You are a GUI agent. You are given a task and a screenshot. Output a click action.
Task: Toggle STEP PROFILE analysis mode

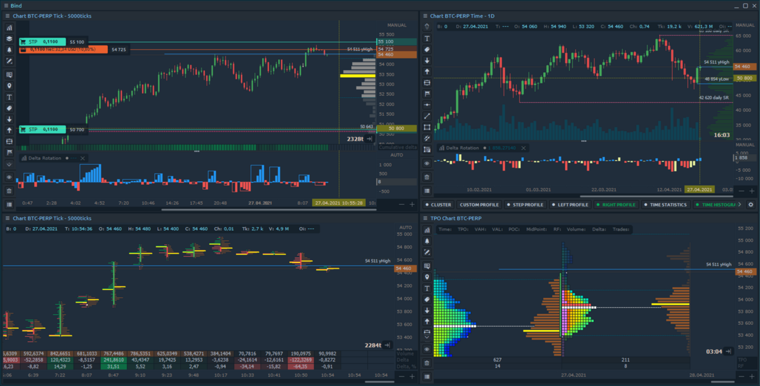(526, 205)
